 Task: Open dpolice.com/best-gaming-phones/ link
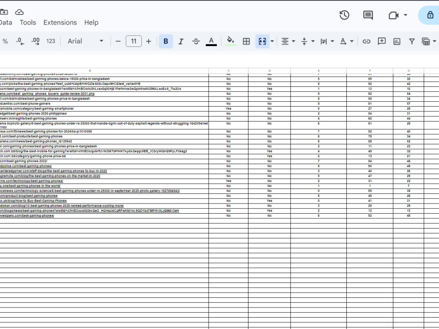pos(26,166)
